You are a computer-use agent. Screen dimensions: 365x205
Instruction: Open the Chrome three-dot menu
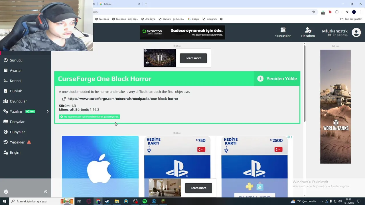coord(361,12)
